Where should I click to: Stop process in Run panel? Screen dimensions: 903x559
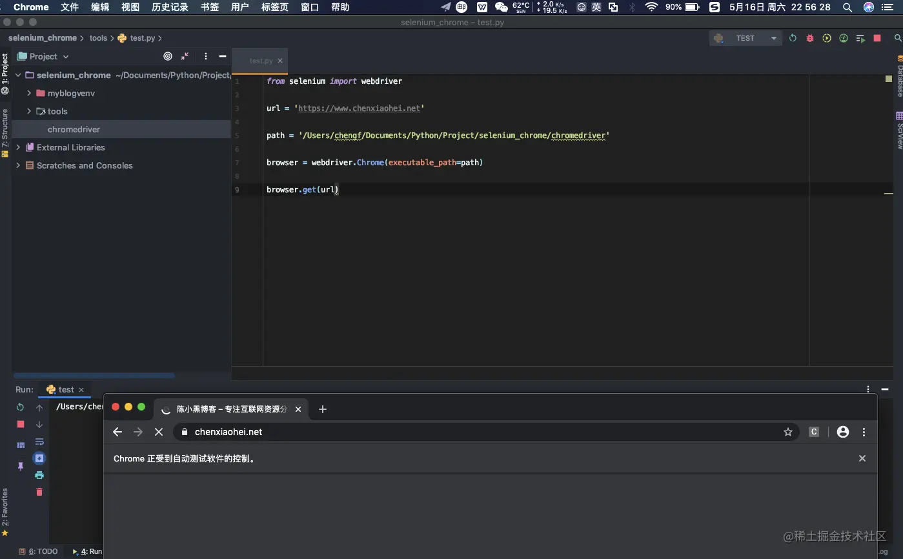coord(20,424)
